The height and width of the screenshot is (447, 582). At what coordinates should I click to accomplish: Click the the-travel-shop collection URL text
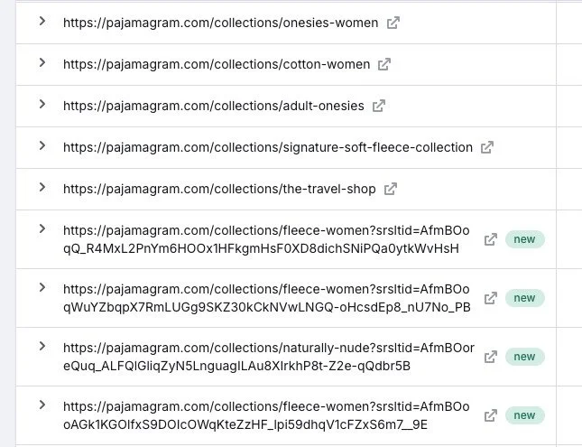click(219, 190)
